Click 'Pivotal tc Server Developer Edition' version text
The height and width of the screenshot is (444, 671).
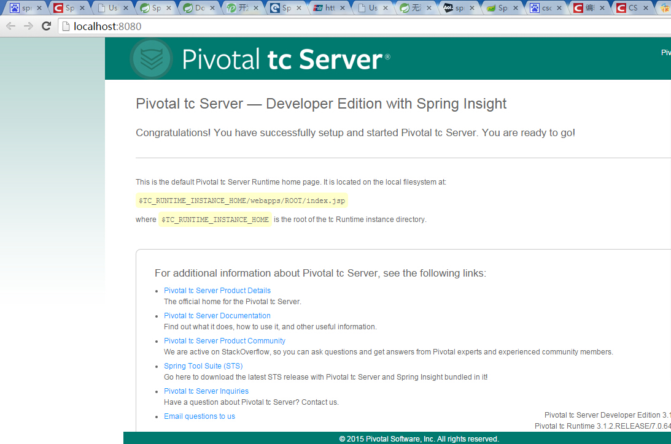click(x=608, y=415)
